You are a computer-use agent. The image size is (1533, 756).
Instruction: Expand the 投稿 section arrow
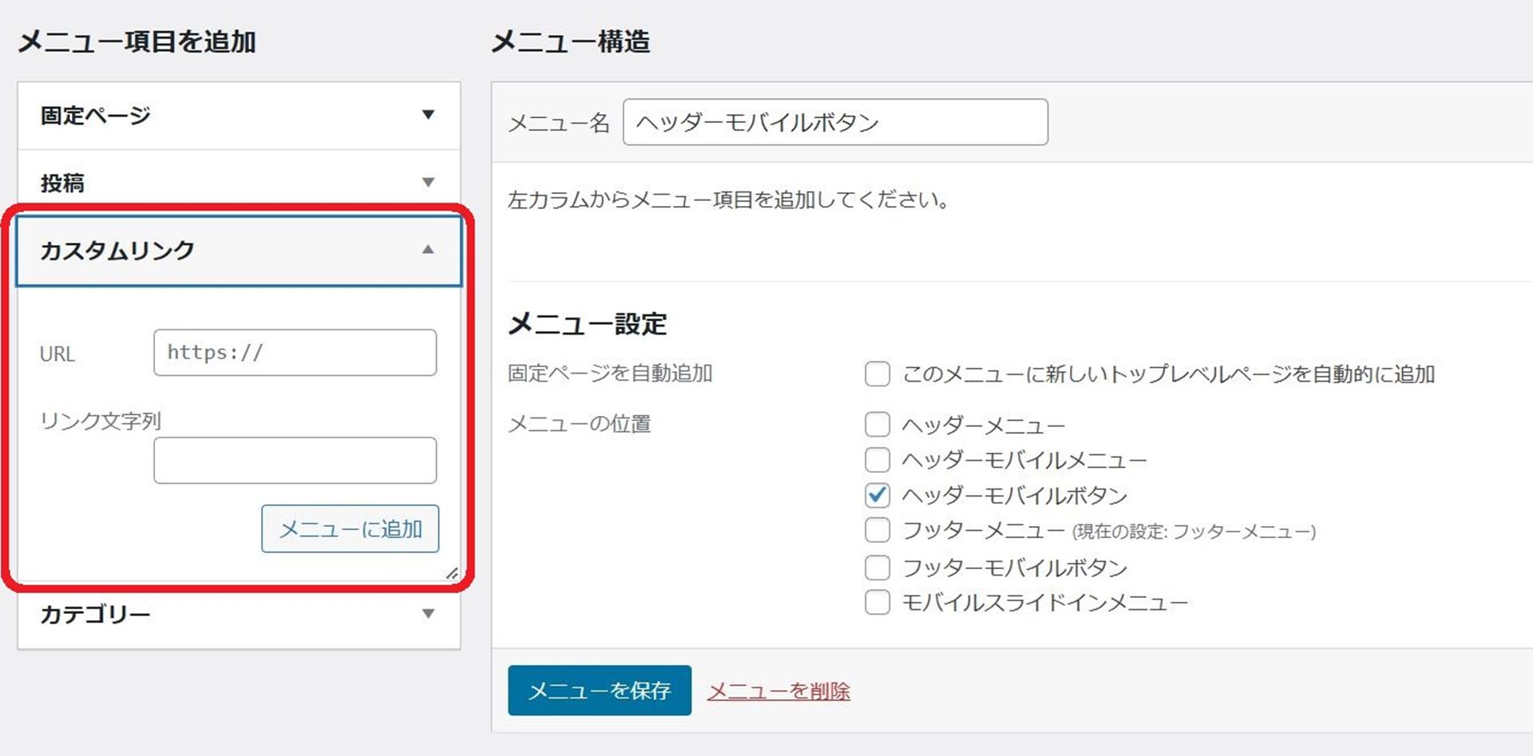point(428,183)
